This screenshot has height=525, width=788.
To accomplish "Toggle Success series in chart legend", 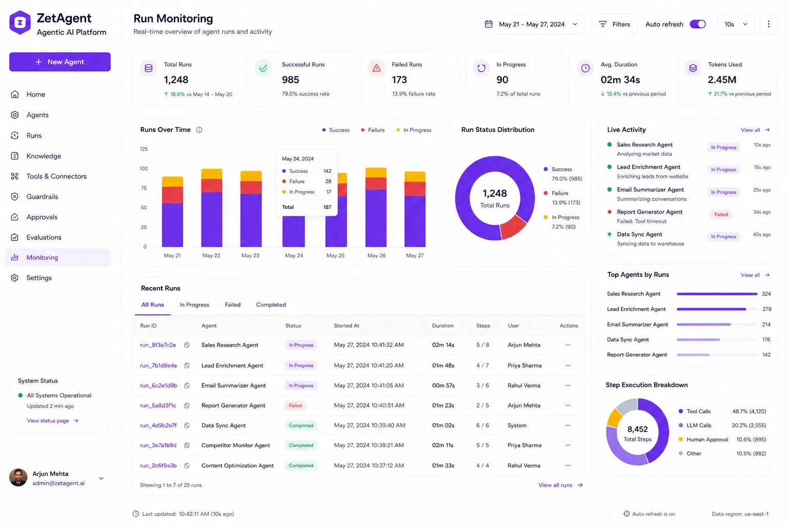I will click(336, 130).
